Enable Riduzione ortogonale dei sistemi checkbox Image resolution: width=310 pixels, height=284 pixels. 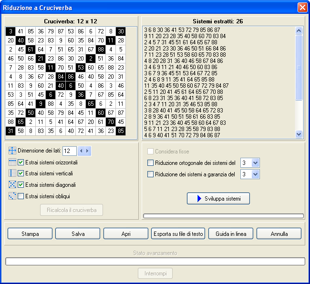[x=150, y=163]
